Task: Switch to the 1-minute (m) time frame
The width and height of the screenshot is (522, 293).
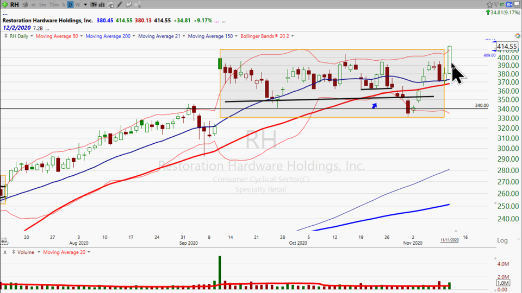Action: 33,5
